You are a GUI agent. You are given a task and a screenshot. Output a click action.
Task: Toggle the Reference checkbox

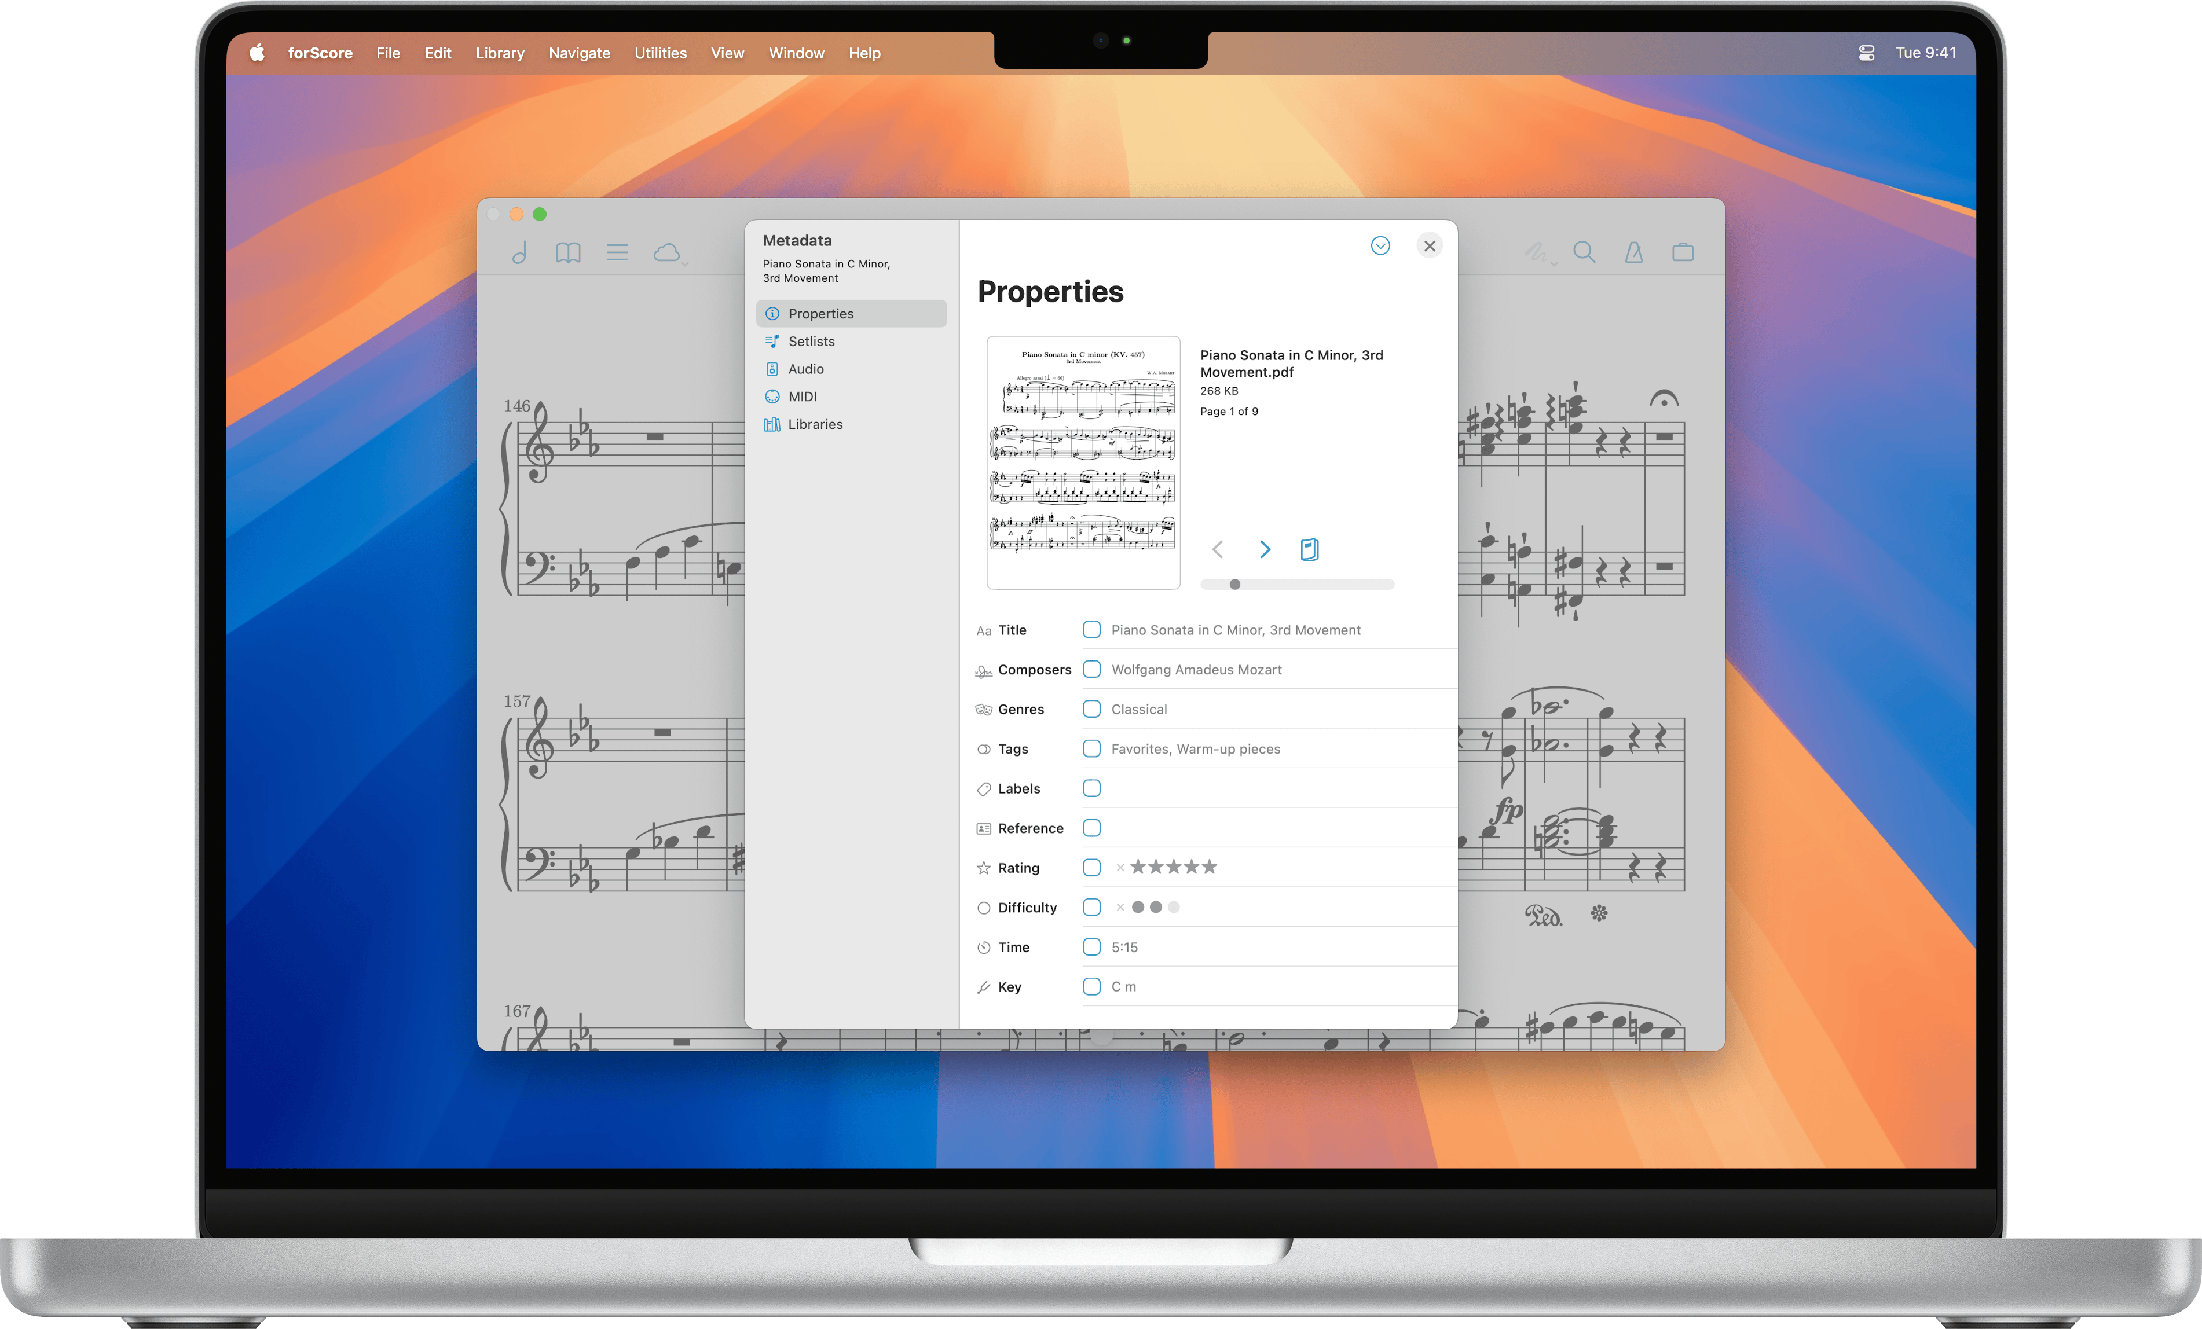1091,828
